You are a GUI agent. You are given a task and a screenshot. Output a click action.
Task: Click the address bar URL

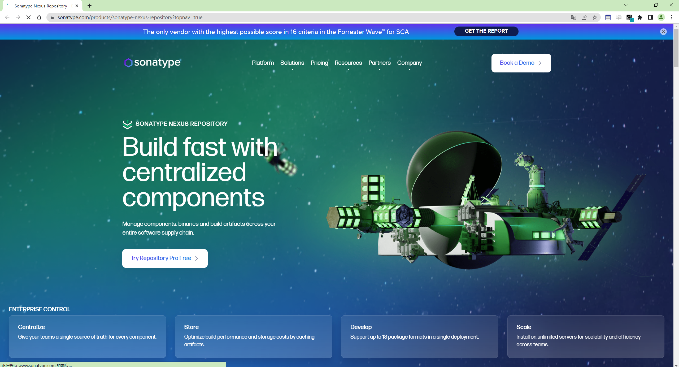pyautogui.click(x=130, y=18)
